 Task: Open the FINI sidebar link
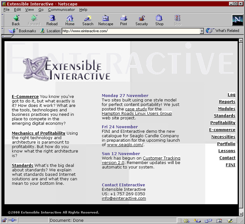pyautogui.click(x=230, y=165)
